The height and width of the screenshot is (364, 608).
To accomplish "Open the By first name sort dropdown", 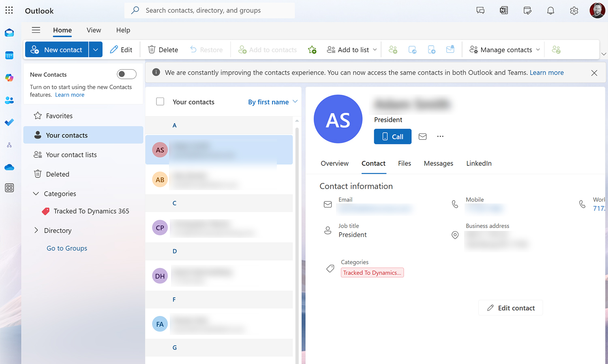I will pos(273,102).
